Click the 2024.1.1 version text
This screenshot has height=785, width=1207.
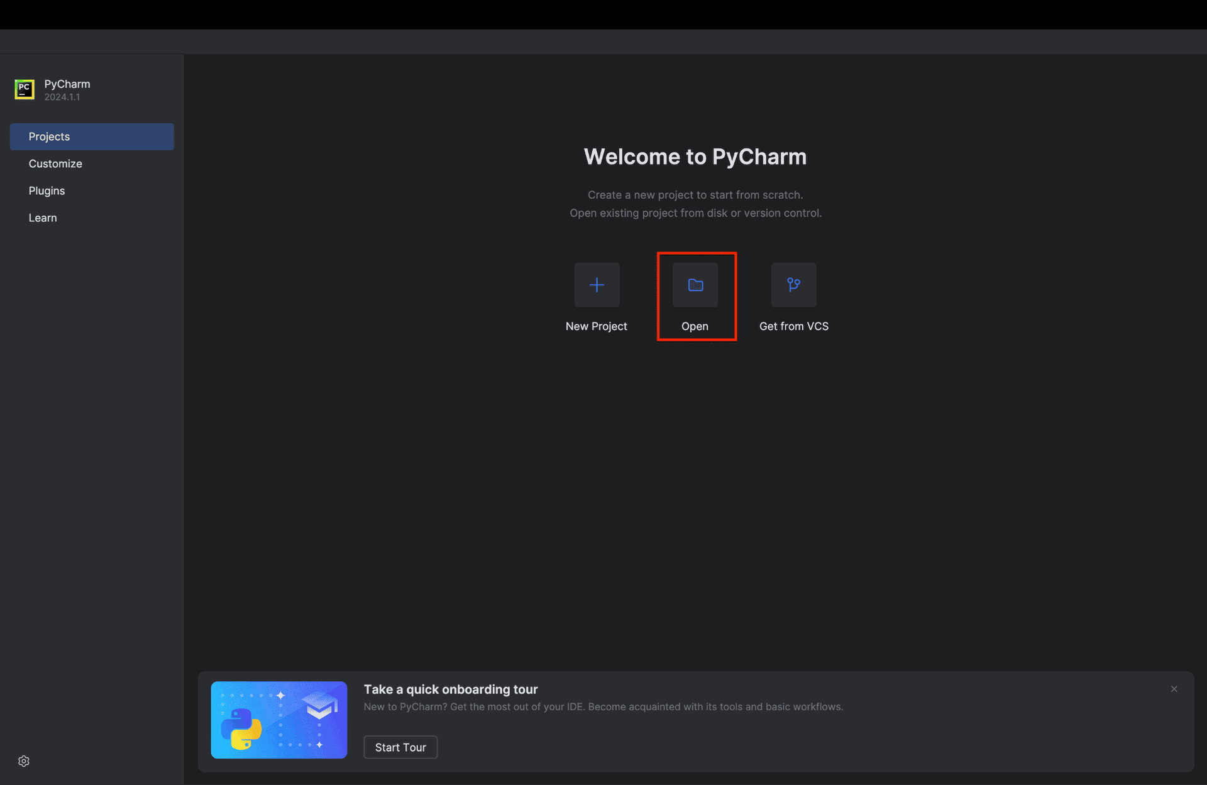coord(62,97)
